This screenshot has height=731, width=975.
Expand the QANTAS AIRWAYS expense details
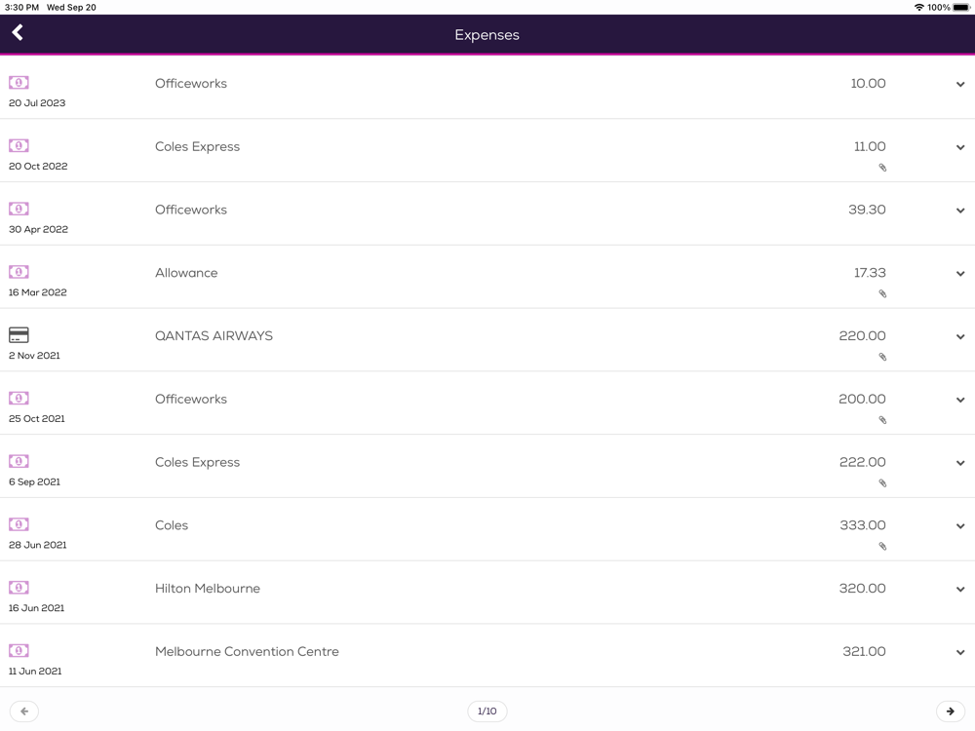click(960, 337)
